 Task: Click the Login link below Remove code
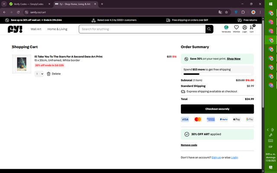(x=235, y=157)
